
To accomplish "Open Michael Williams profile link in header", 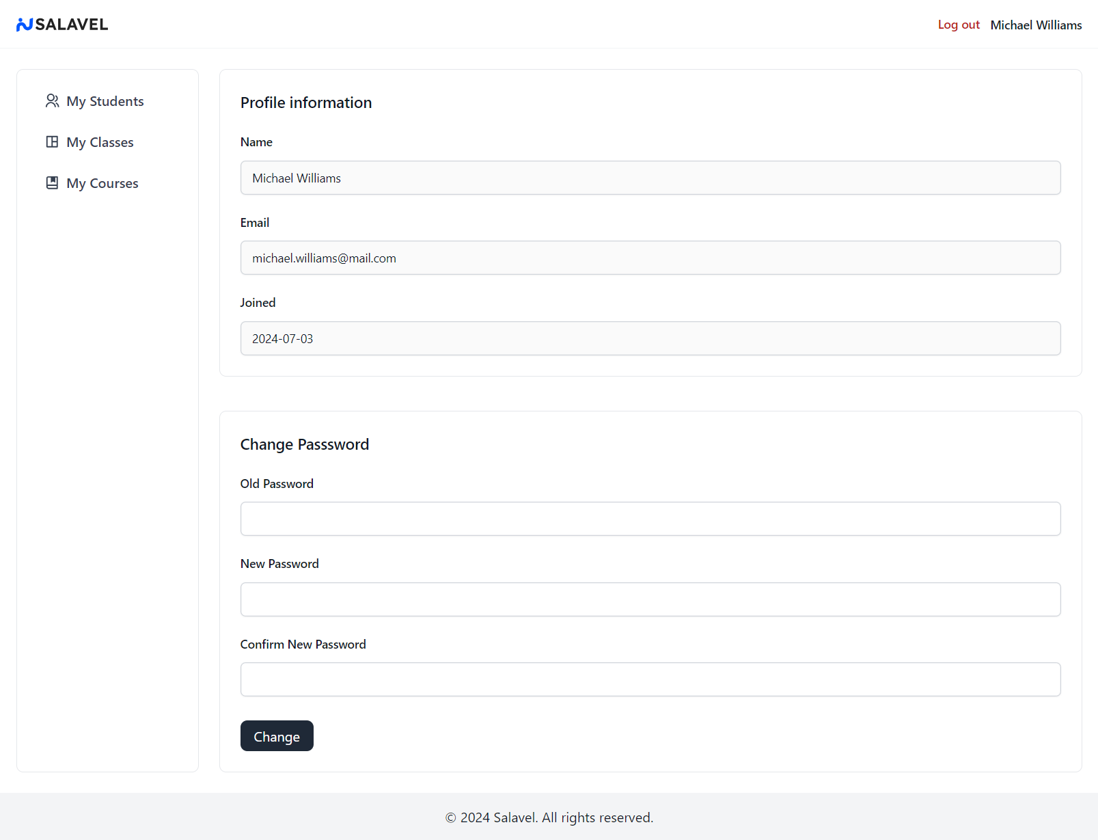I will coord(1036,25).
